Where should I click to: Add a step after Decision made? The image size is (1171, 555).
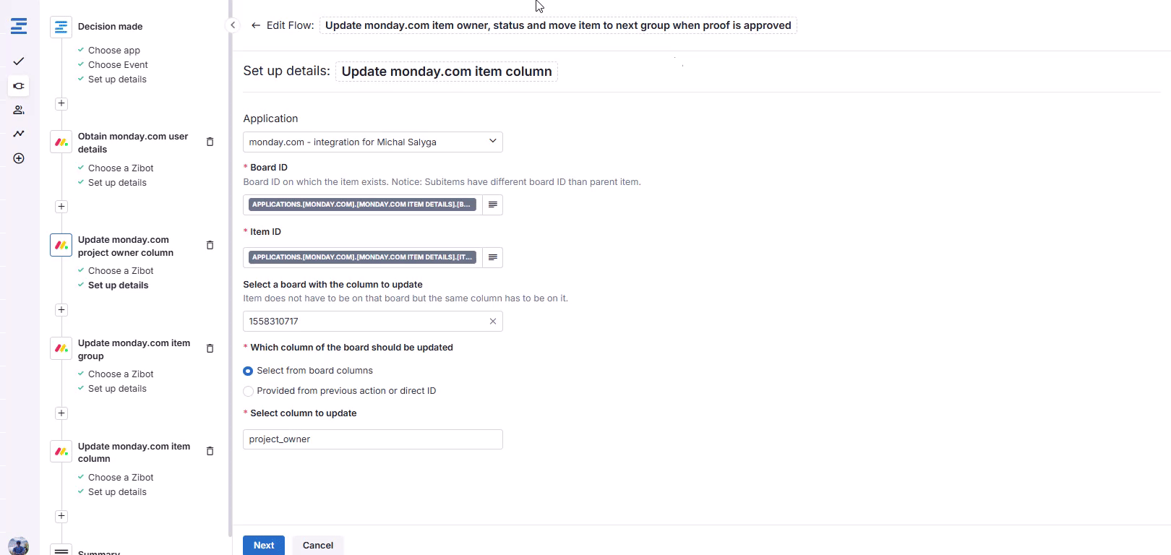click(x=61, y=104)
